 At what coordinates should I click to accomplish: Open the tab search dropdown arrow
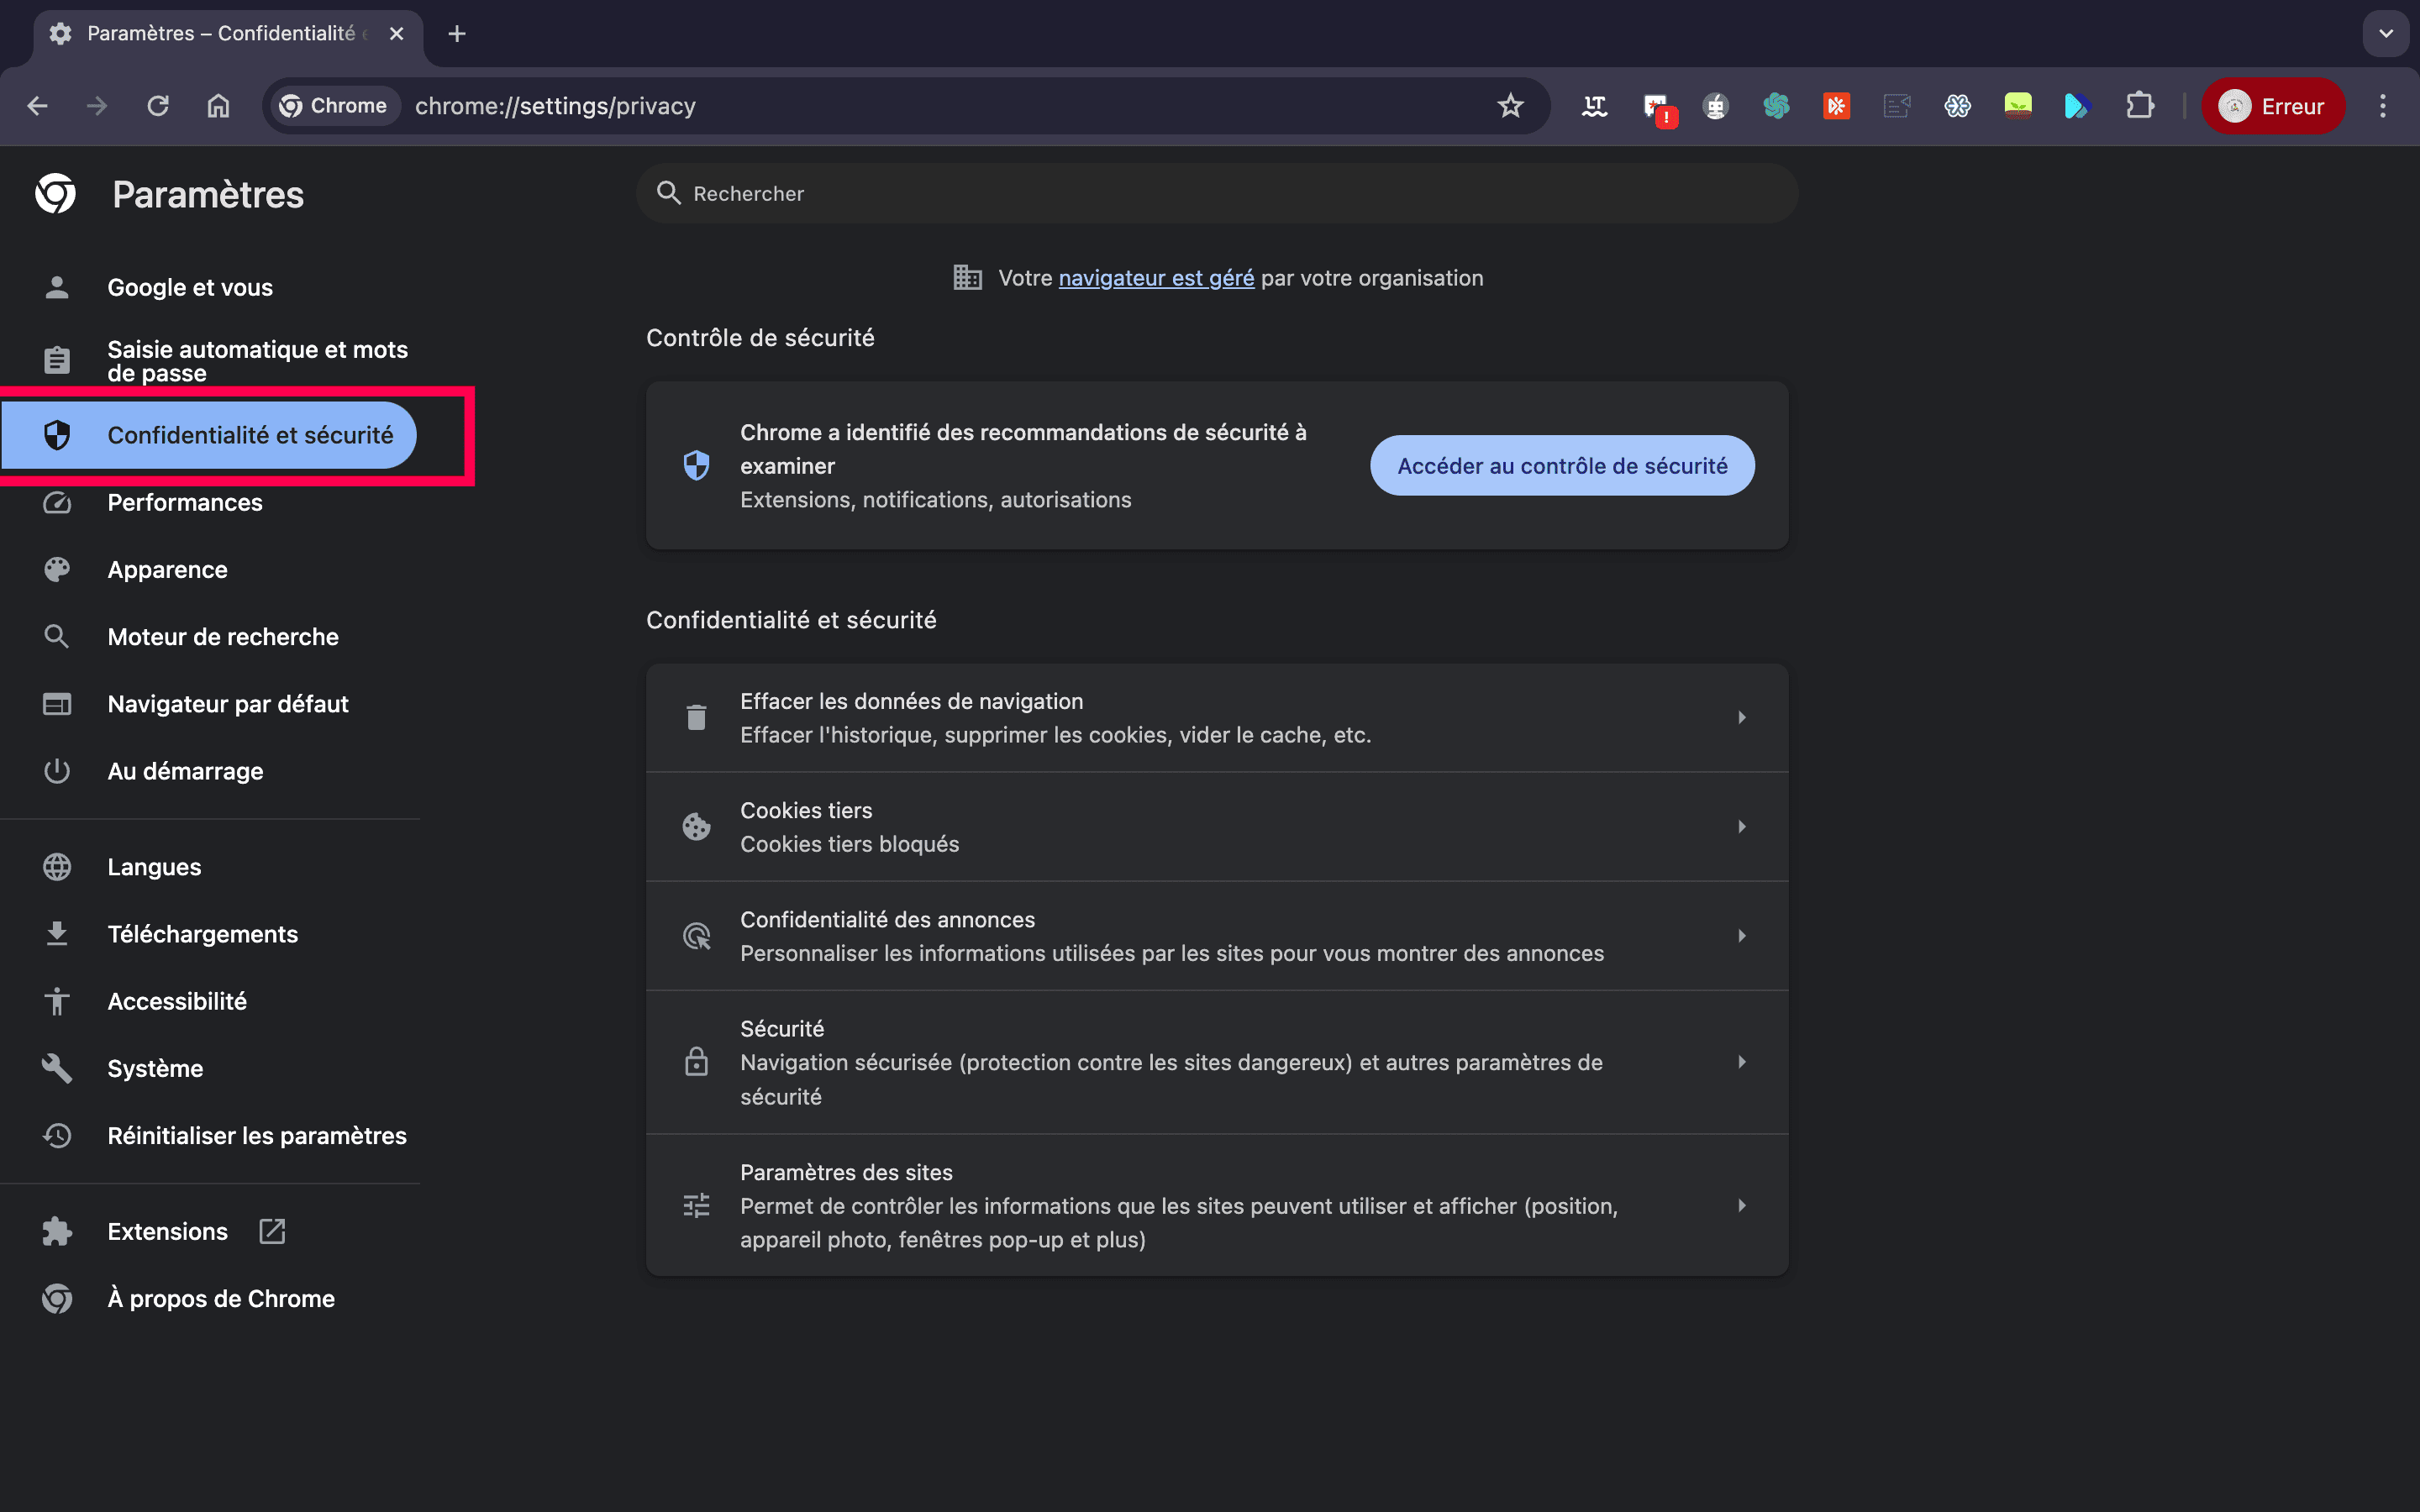2386,34
